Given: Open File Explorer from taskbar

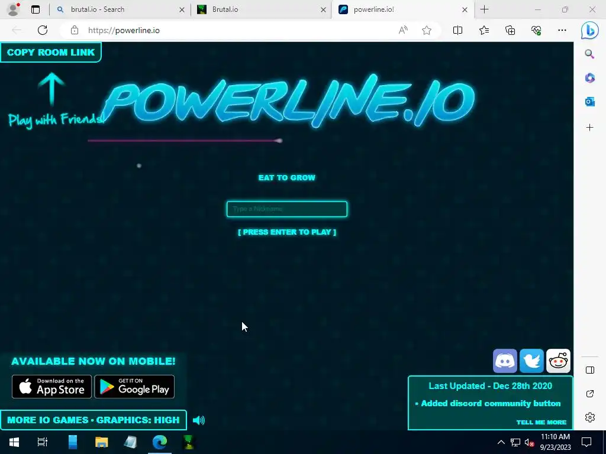Looking at the screenshot, I should 102,442.
